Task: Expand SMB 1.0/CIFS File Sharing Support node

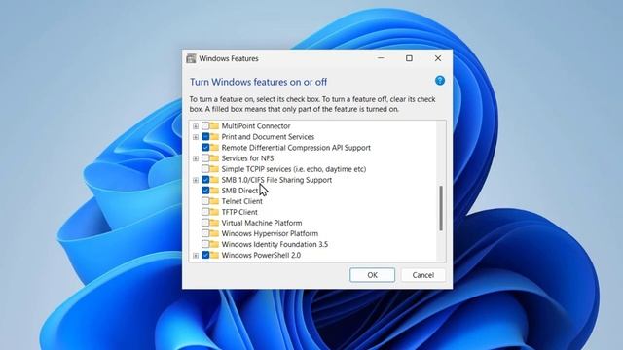Action: (196, 180)
